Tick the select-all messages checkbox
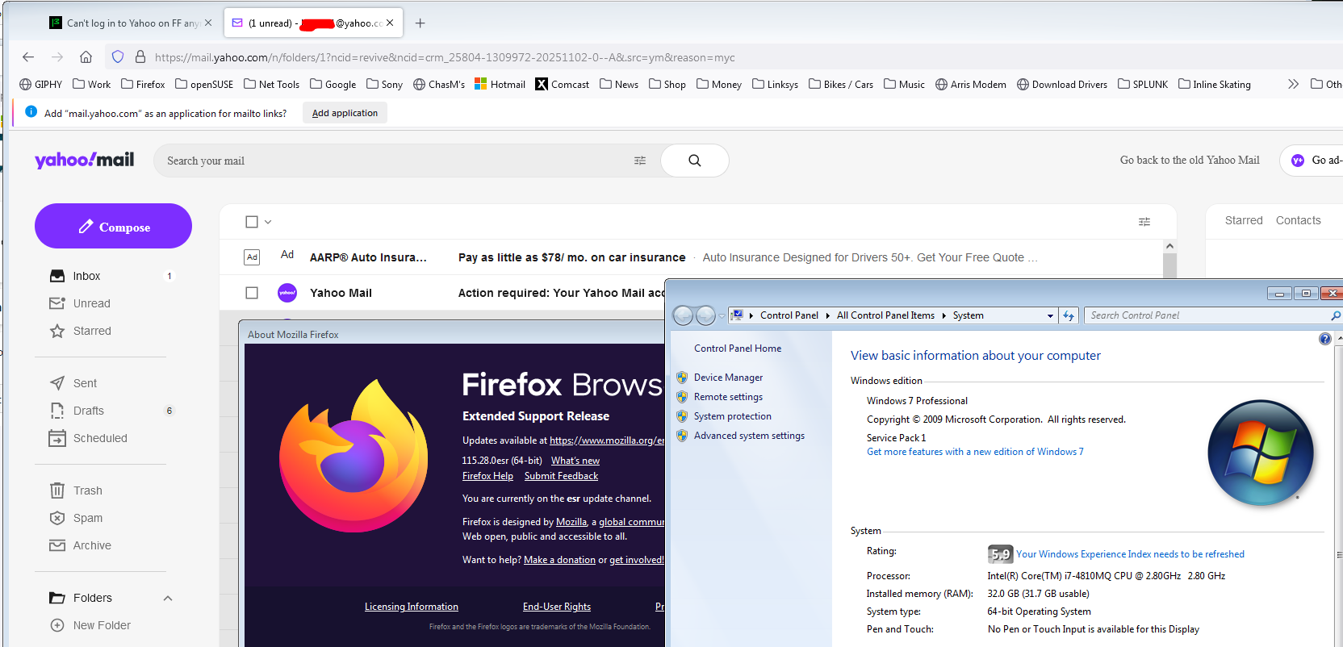 pos(252,222)
